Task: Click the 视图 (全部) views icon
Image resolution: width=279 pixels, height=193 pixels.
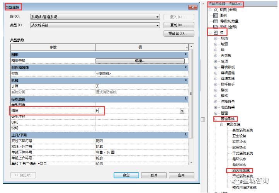Action: click(x=216, y=10)
